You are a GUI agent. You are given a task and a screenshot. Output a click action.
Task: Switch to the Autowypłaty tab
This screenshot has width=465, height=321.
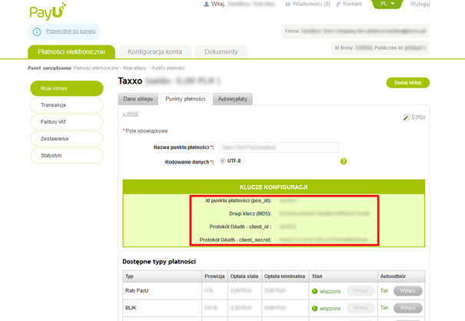(x=232, y=99)
